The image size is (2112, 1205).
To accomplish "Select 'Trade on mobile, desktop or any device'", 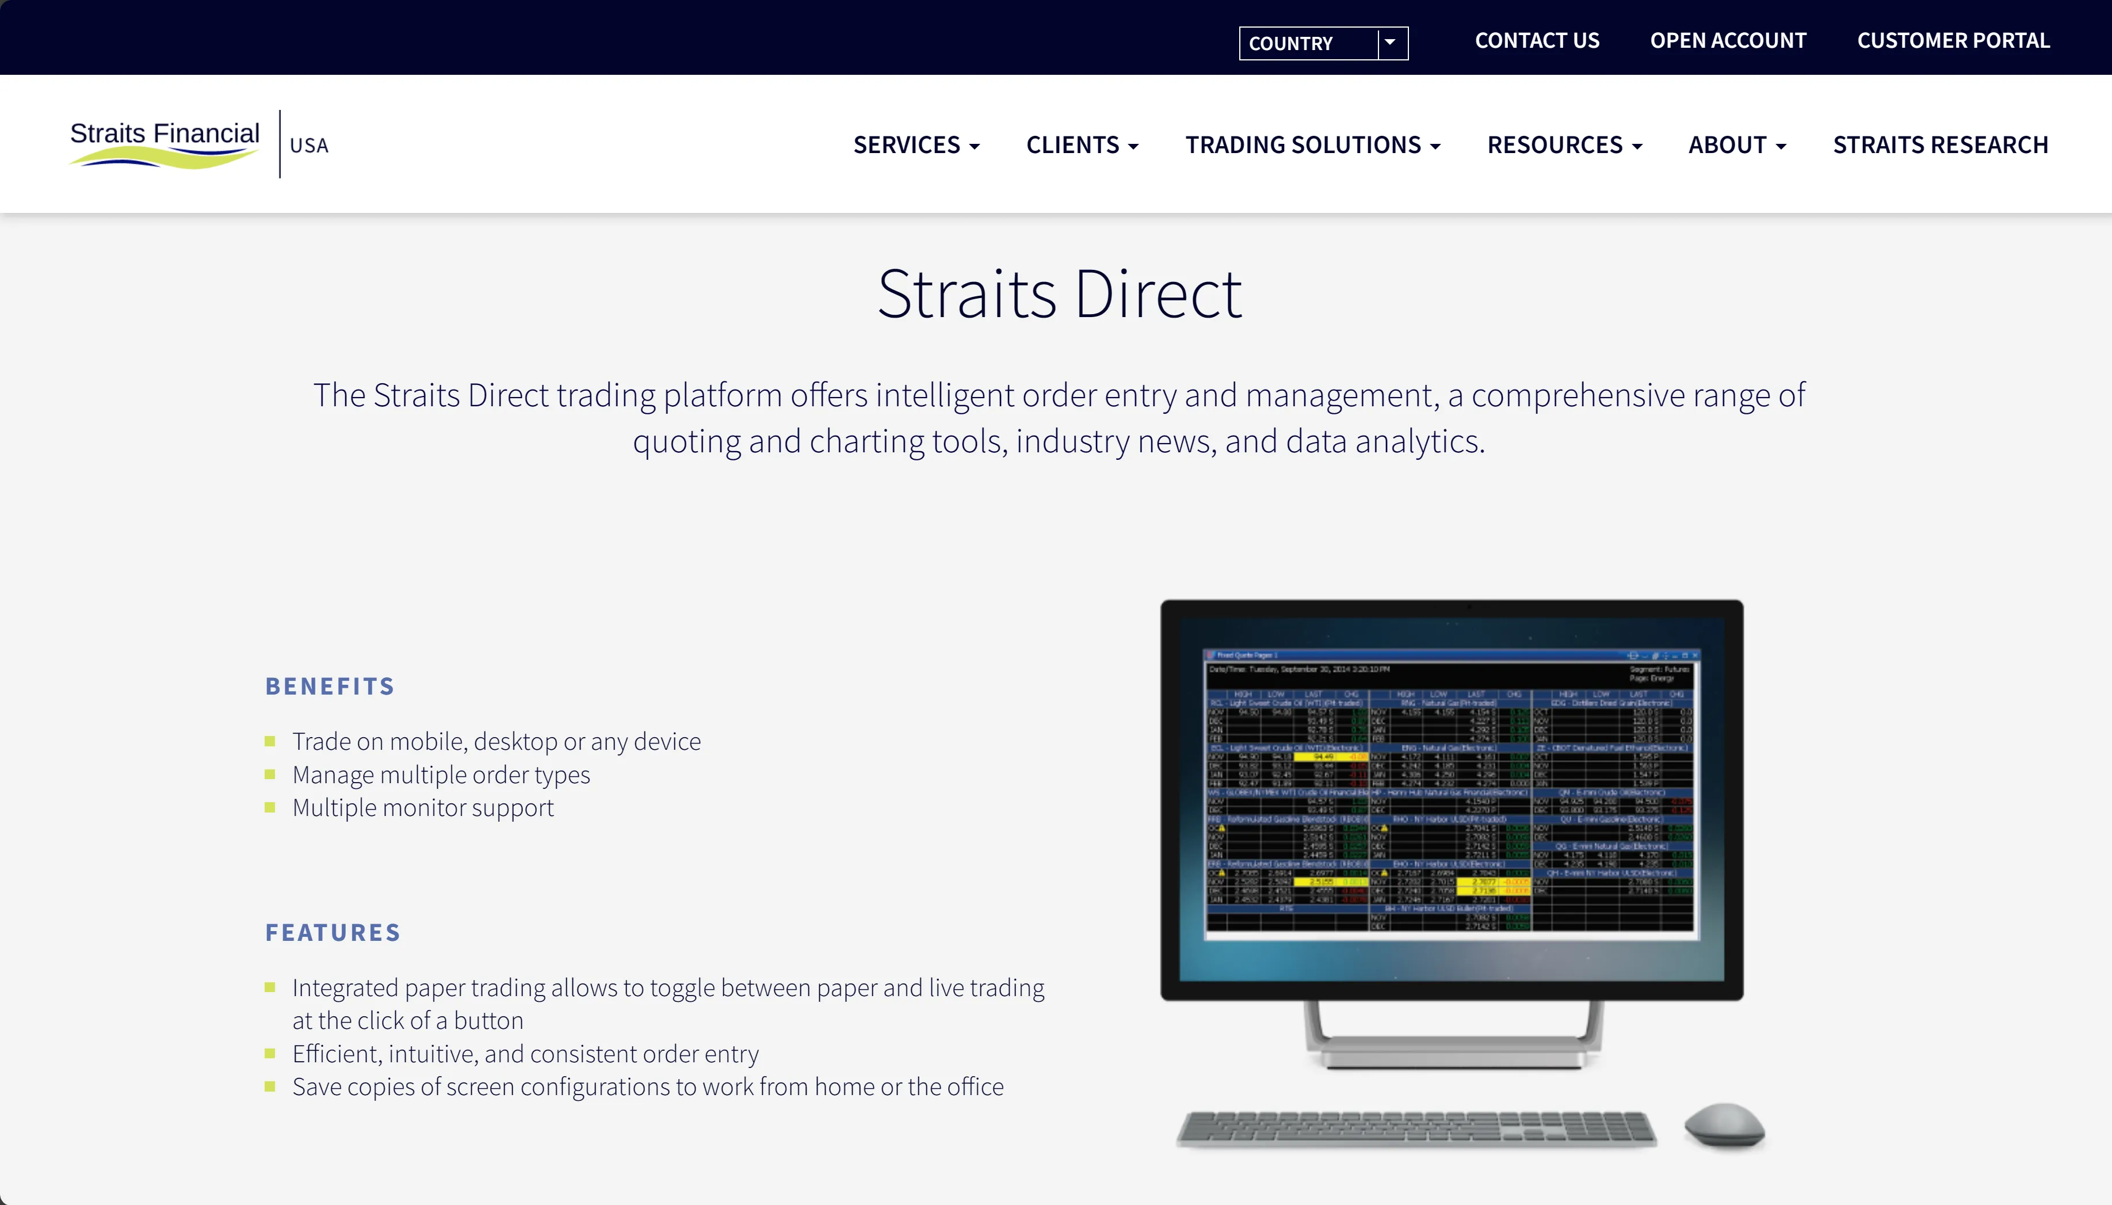I will (x=497, y=742).
